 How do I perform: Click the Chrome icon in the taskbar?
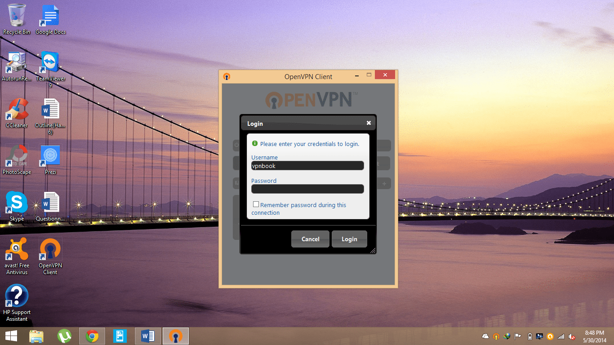pyautogui.click(x=92, y=336)
